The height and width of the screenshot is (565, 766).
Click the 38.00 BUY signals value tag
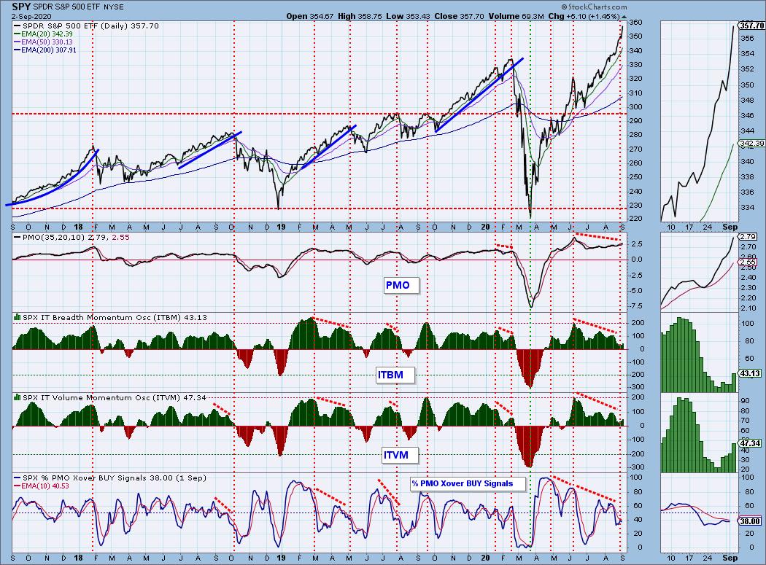[x=750, y=521]
